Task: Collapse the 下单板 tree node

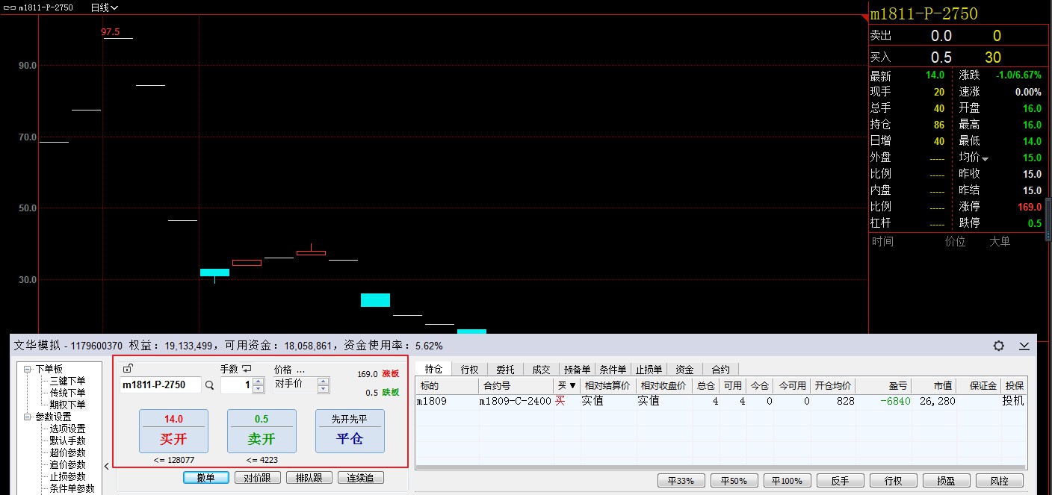Action: click(x=28, y=369)
